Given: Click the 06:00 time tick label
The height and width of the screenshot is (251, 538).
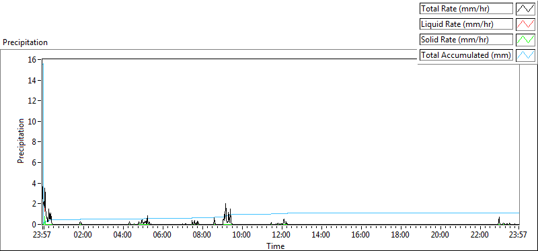Looking at the screenshot, I should (x=162, y=236).
